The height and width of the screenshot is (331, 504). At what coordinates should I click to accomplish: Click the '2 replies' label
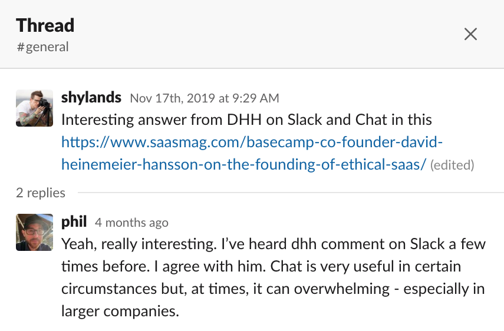tap(41, 193)
